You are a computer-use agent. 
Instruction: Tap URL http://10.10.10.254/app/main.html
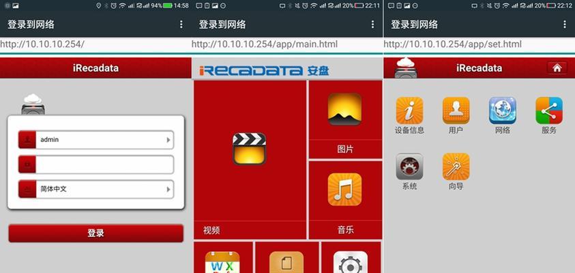(265, 44)
